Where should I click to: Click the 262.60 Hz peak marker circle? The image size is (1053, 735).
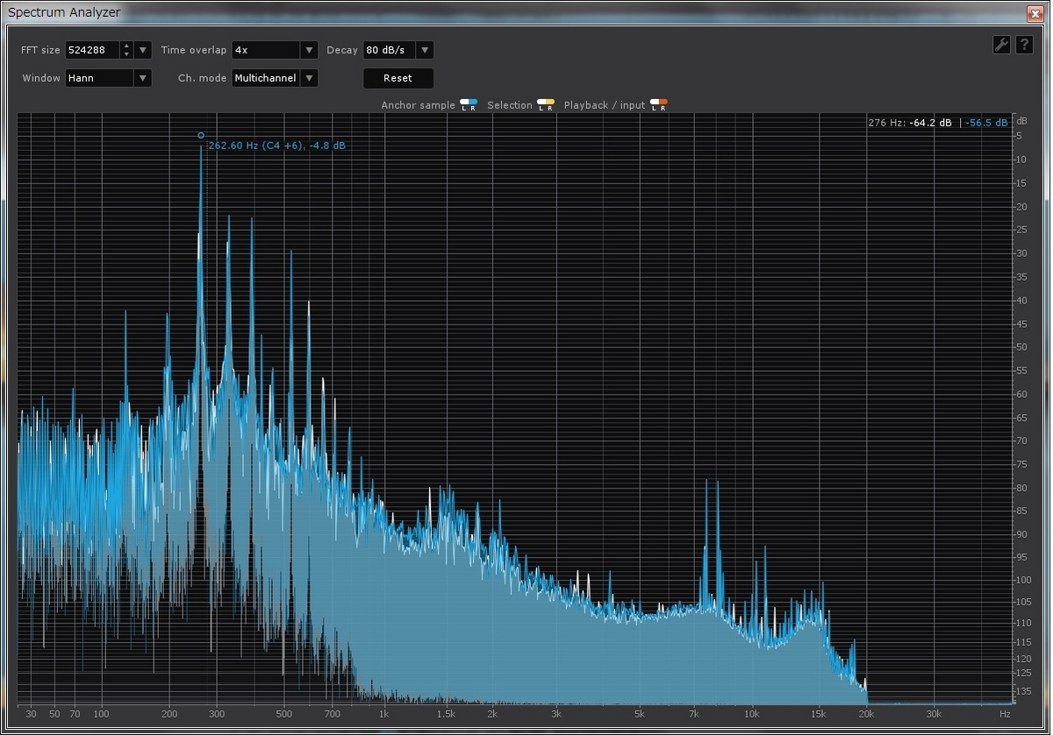click(x=201, y=135)
